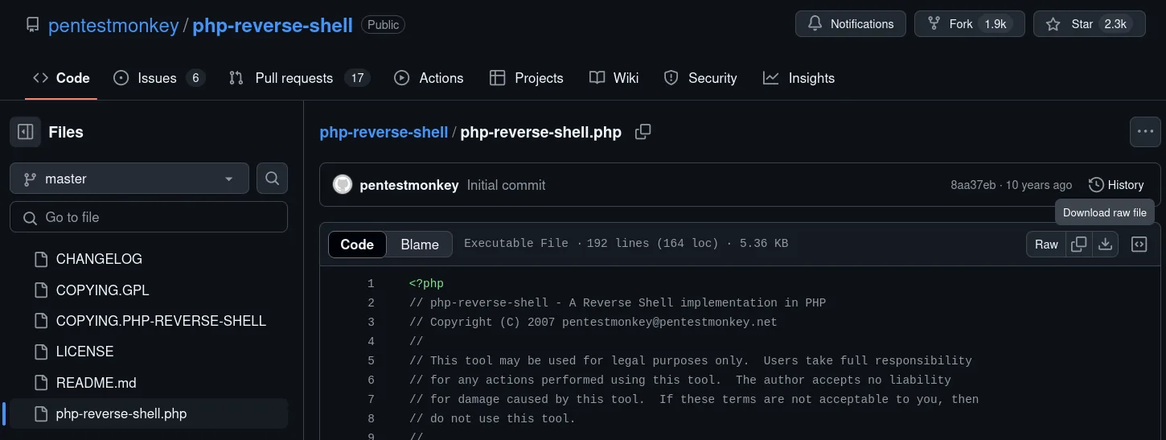The image size is (1166, 440).
Task: Click the '<?php' code line
Action: [x=426, y=283]
